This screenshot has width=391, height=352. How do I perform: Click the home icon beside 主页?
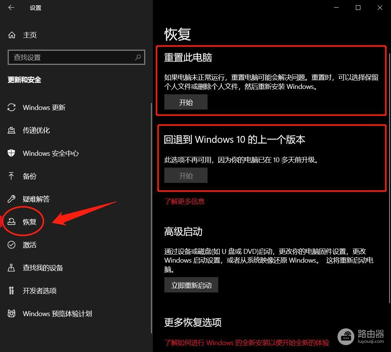pyautogui.click(x=12, y=35)
